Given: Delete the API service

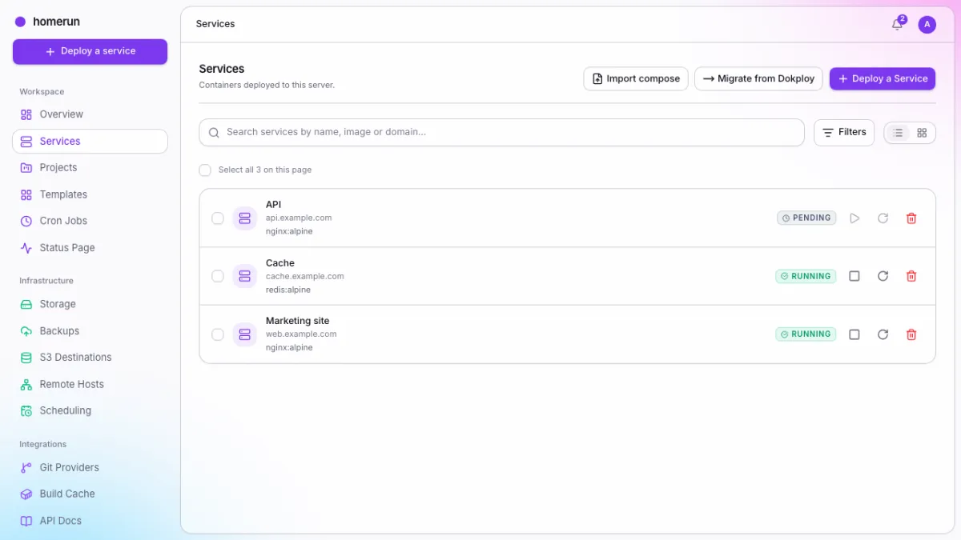Looking at the screenshot, I should click(x=911, y=218).
